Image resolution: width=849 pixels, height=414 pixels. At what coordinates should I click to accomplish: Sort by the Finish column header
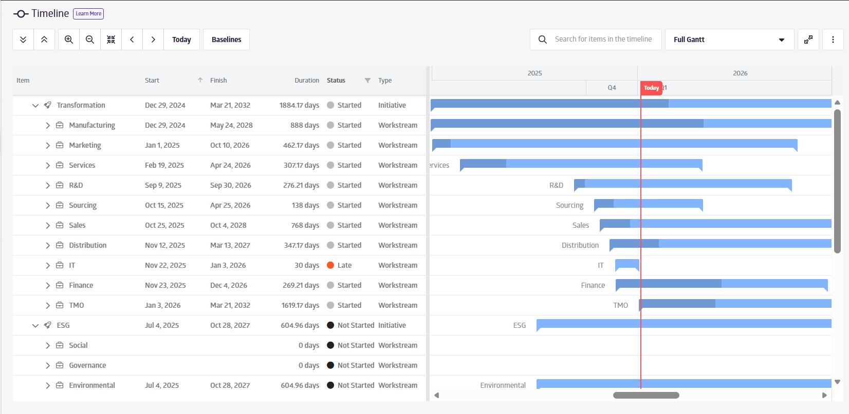[x=218, y=81]
